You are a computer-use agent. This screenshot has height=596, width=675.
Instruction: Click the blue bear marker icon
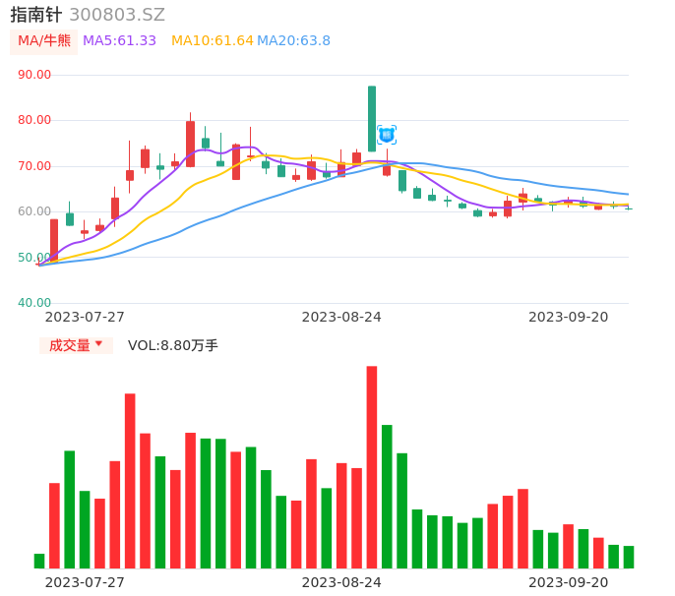(386, 135)
